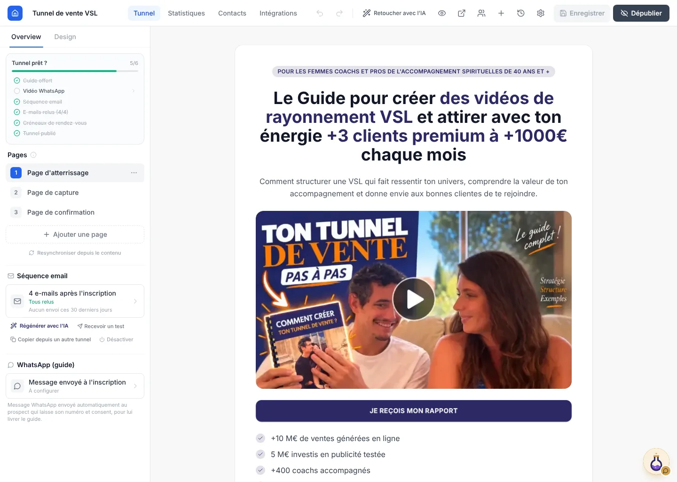The image size is (677, 482).
Task: Open Message envoyé à l'inscription card
Action: click(75, 386)
